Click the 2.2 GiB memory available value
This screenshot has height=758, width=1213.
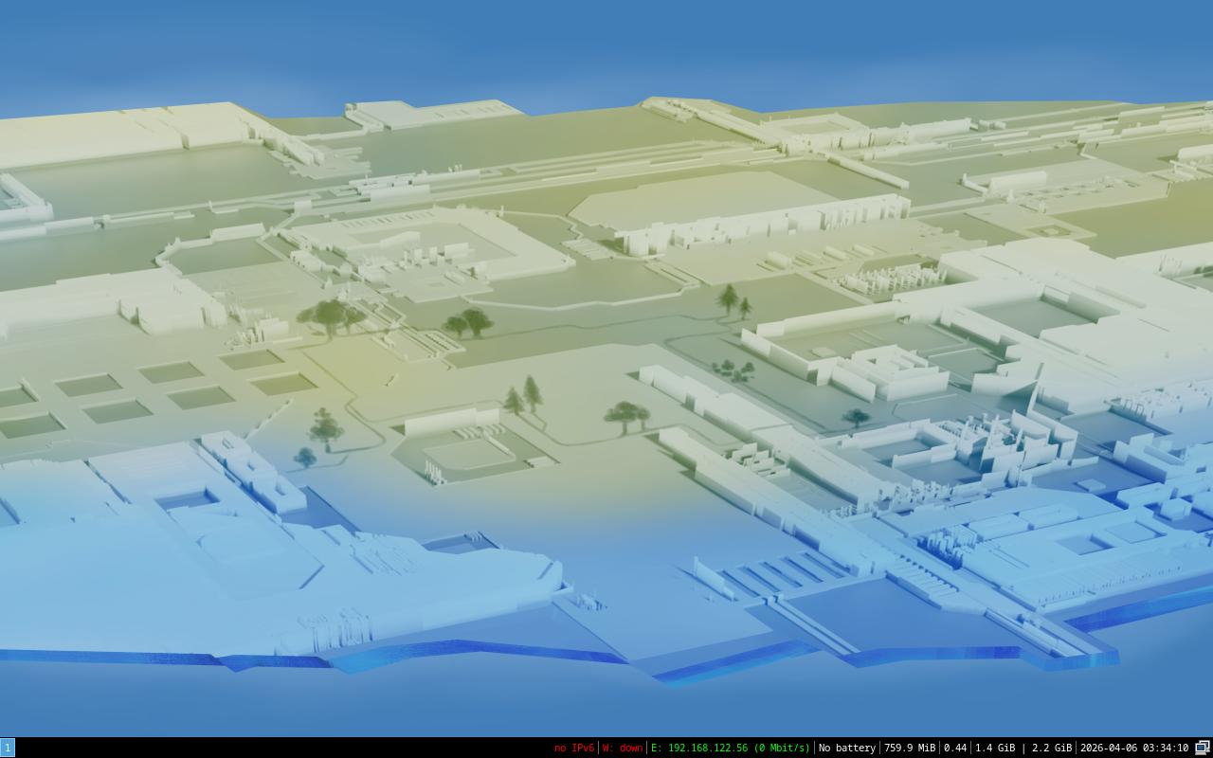pos(1051,748)
